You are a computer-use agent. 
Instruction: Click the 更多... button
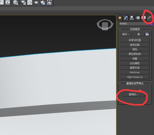[x=126, y=34]
